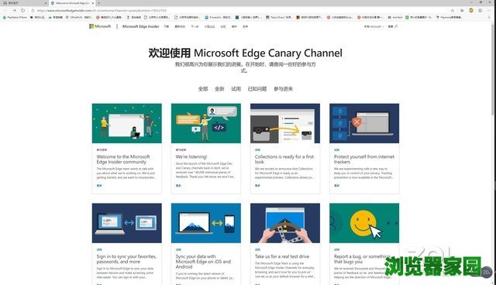Click the We're listening! card title
The height and width of the screenshot is (285, 496).
tap(191, 156)
